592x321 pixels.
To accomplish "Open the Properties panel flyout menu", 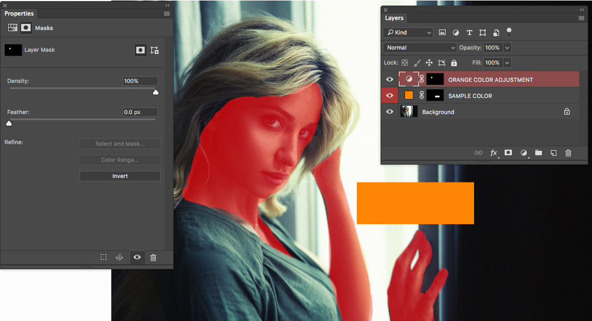I will coord(167,13).
